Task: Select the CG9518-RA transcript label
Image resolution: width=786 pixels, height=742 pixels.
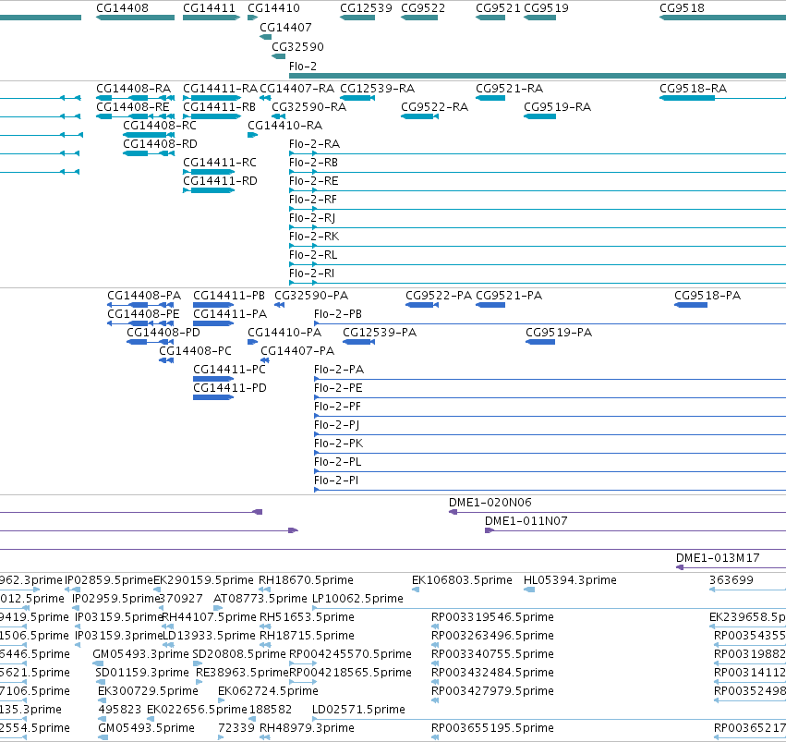Action: [x=694, y=89]
